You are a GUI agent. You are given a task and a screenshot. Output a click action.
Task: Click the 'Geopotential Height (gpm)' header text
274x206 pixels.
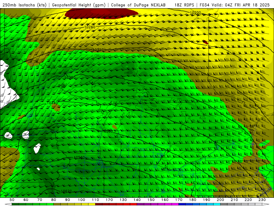tap(79, 5)
